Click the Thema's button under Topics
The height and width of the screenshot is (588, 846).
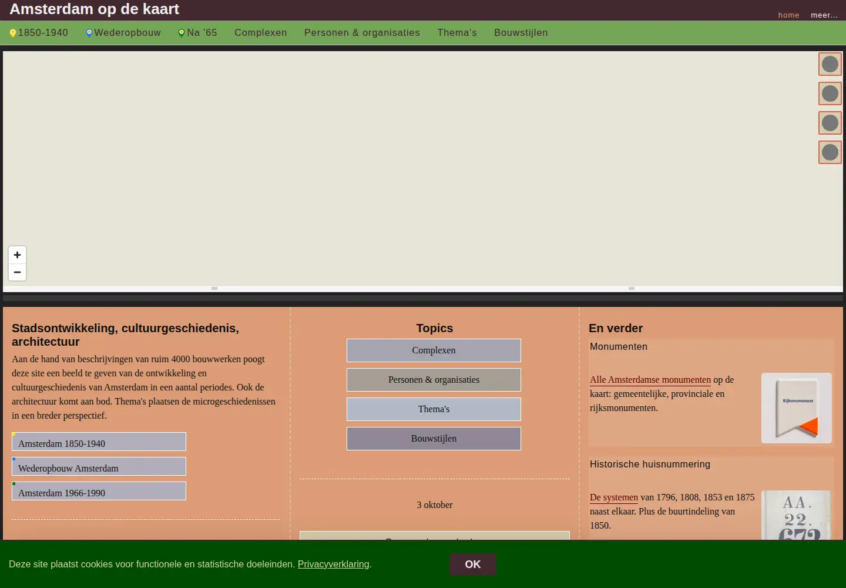pos(434,409)
